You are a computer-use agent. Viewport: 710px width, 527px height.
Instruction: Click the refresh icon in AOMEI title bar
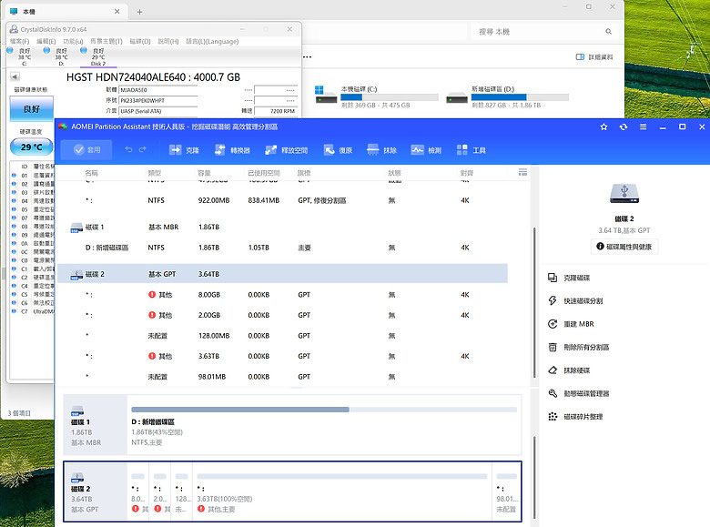tap(624, 127)
